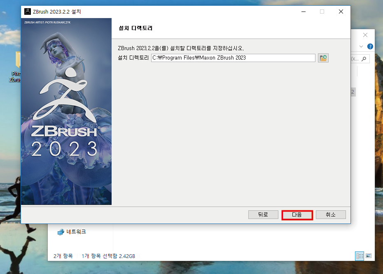This screenshot has width=383, height=274.
Task: Close the File Explorer window behind installer
Action: [x=365, y=35]
